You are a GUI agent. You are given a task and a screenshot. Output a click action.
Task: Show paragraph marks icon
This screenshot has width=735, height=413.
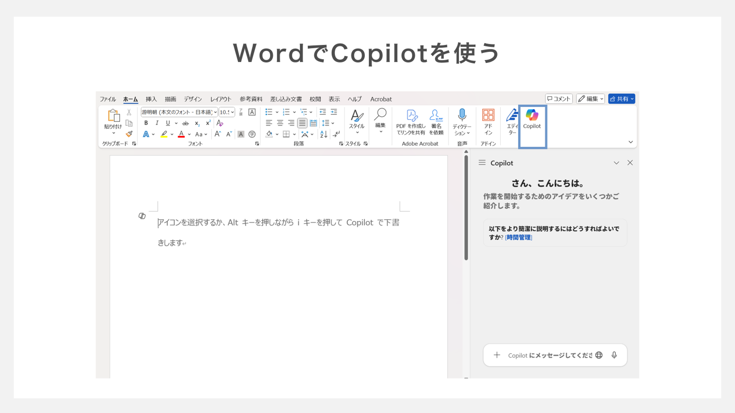pyautogui.click(x=336, y=134)
